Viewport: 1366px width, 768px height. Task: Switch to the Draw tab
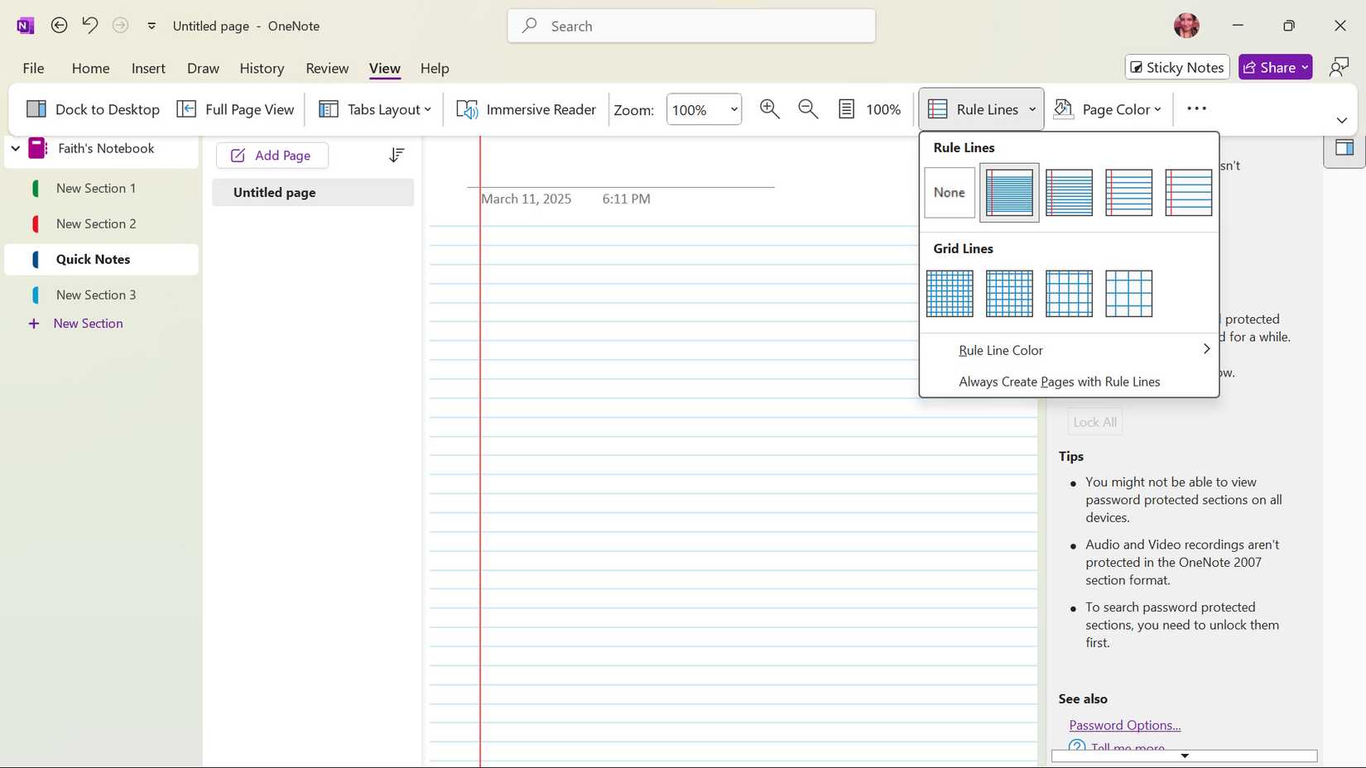(203, 68)
